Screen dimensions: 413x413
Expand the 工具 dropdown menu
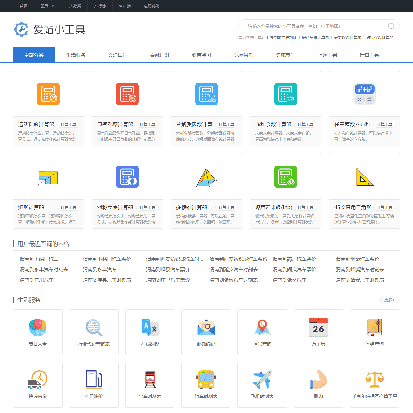48,5
